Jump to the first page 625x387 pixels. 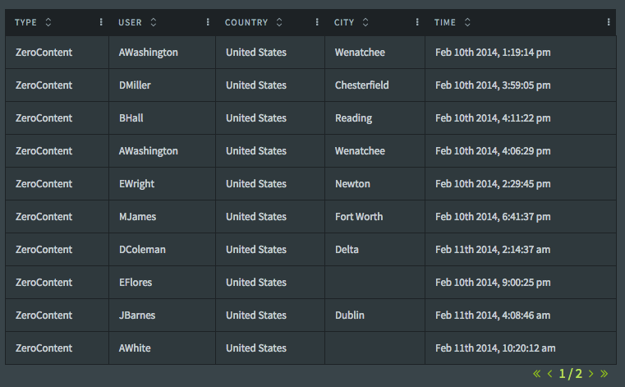[537, 374]
